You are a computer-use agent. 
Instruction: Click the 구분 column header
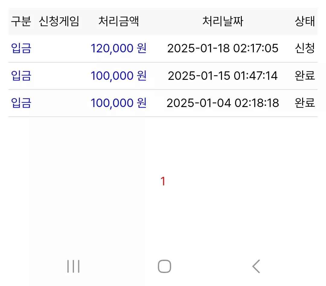click(21, 21)
